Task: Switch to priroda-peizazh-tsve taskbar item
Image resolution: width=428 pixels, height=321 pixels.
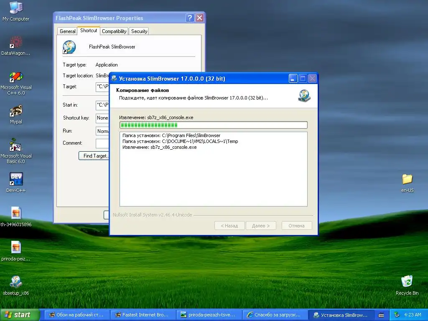Action: pyautogui.click(x=209, y=315)
